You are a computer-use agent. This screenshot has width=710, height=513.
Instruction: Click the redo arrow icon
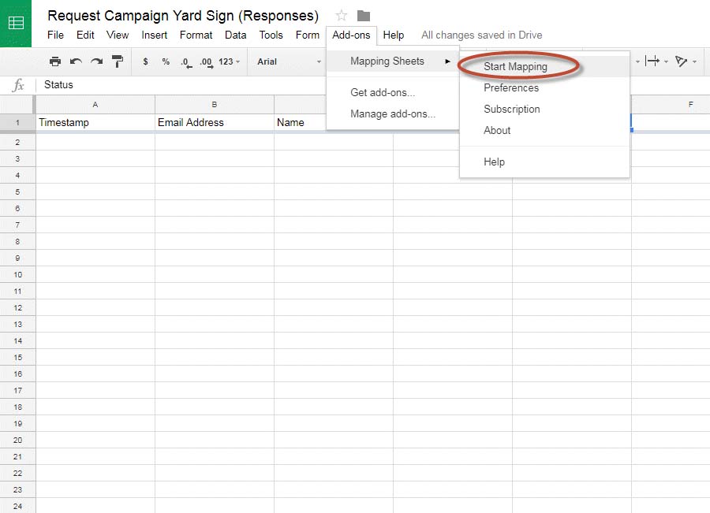click(96, 61)
